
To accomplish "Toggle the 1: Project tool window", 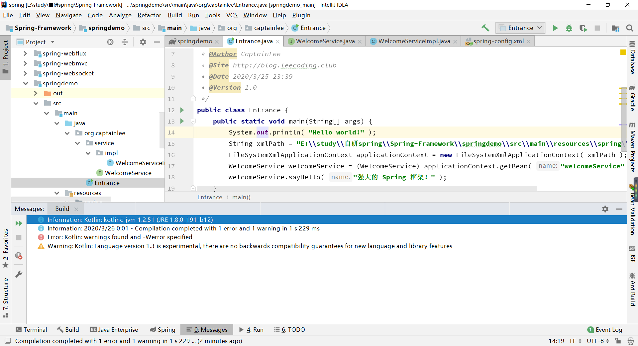I will [5, 57].
